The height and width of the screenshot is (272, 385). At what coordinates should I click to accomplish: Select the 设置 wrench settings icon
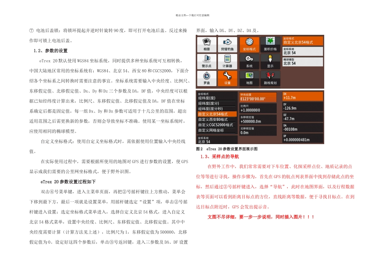tap(227, 78)
